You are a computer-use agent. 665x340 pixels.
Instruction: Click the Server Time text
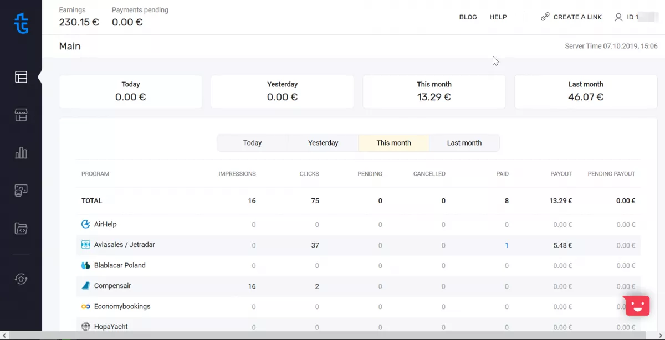click(x=611, y=46)
